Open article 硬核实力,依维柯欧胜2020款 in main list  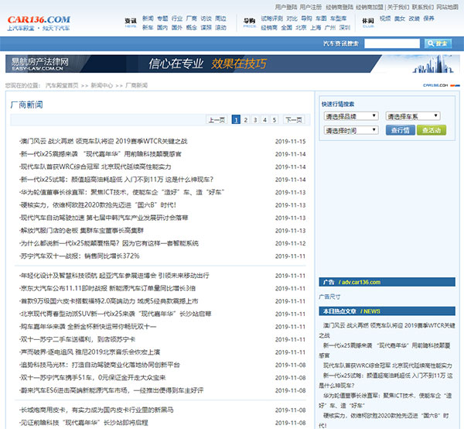tap(97, 205)
